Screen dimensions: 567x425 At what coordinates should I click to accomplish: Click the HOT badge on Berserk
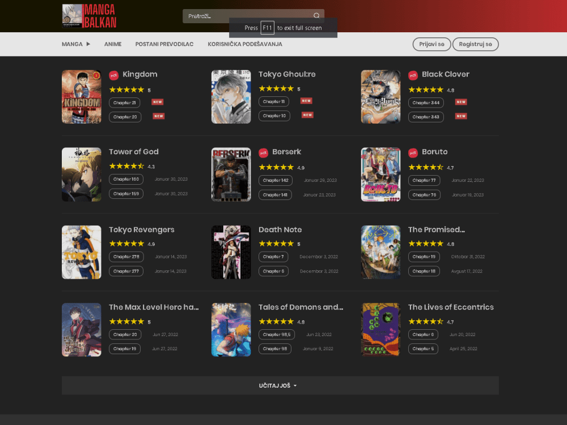(263, 152)
